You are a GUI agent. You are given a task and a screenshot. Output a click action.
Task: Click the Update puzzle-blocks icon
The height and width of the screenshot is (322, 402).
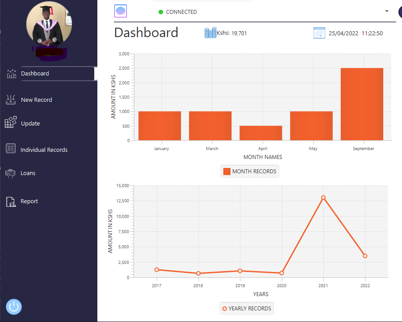tap(10, 123)
